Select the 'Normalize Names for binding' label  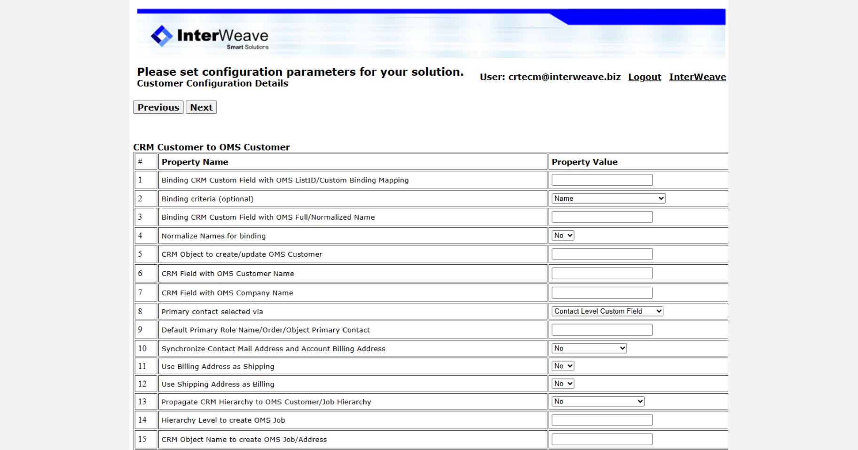coord(213,236)
